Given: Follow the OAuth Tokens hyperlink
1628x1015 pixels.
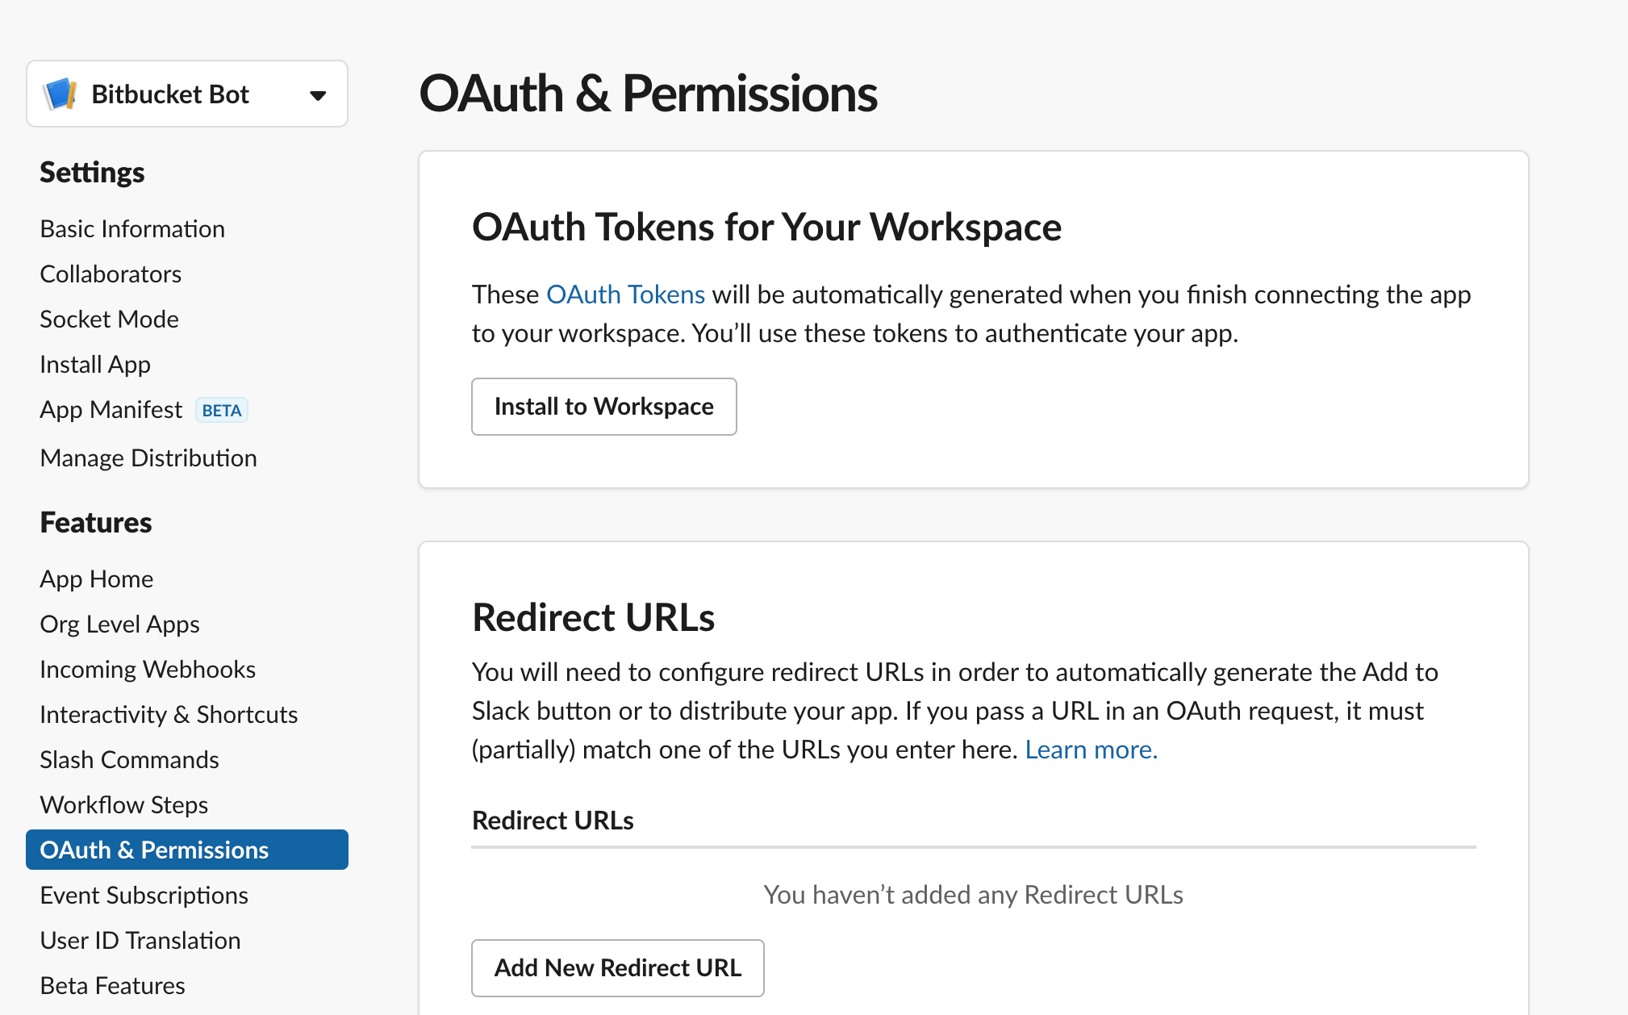Looking at the screenshot, I should click(x=625, y=294).
